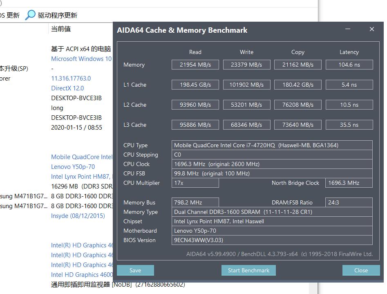Select the 基于 ACPI x64 的电脑 row
The width and height of the screenshot is (387, 294).
click(x=81, y=49)
